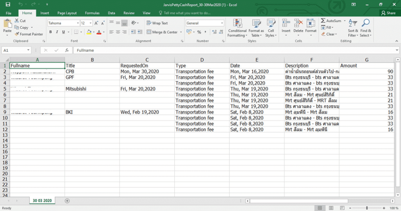Select the Format Painter tool
This screenshot has width=401, height=211.
29,34
